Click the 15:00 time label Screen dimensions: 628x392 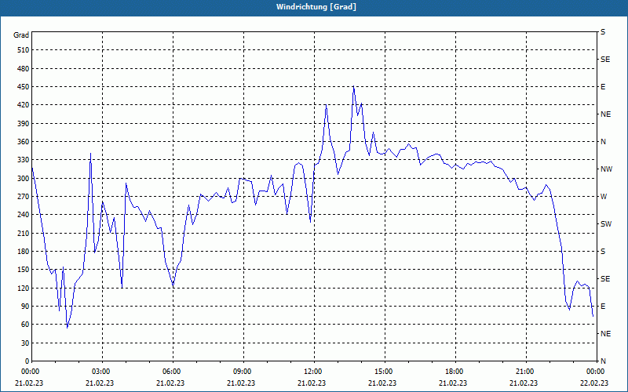point(385,372)
